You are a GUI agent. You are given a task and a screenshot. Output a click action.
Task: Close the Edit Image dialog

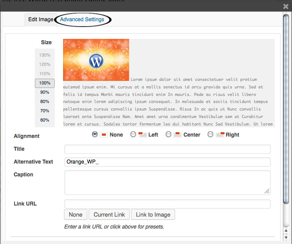(x=285, y=7)
